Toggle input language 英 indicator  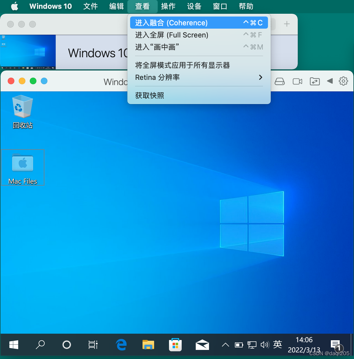click(278, 344)
